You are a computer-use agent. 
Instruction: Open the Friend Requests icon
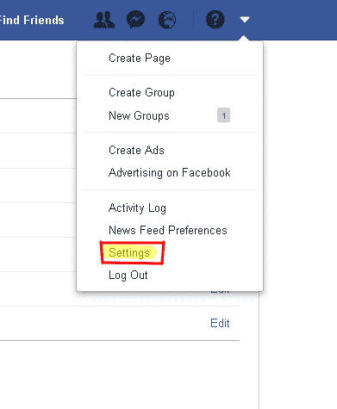pyautogui.click(x=104, y=20)
